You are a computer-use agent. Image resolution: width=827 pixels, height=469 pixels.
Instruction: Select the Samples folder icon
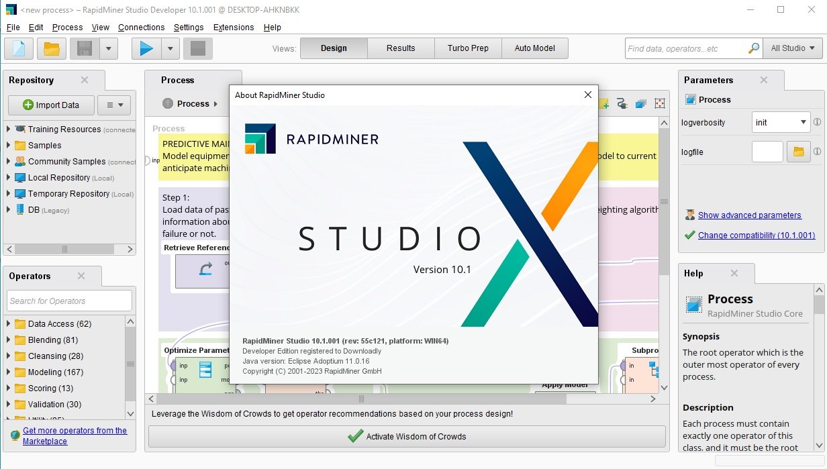tap(20, 146)
